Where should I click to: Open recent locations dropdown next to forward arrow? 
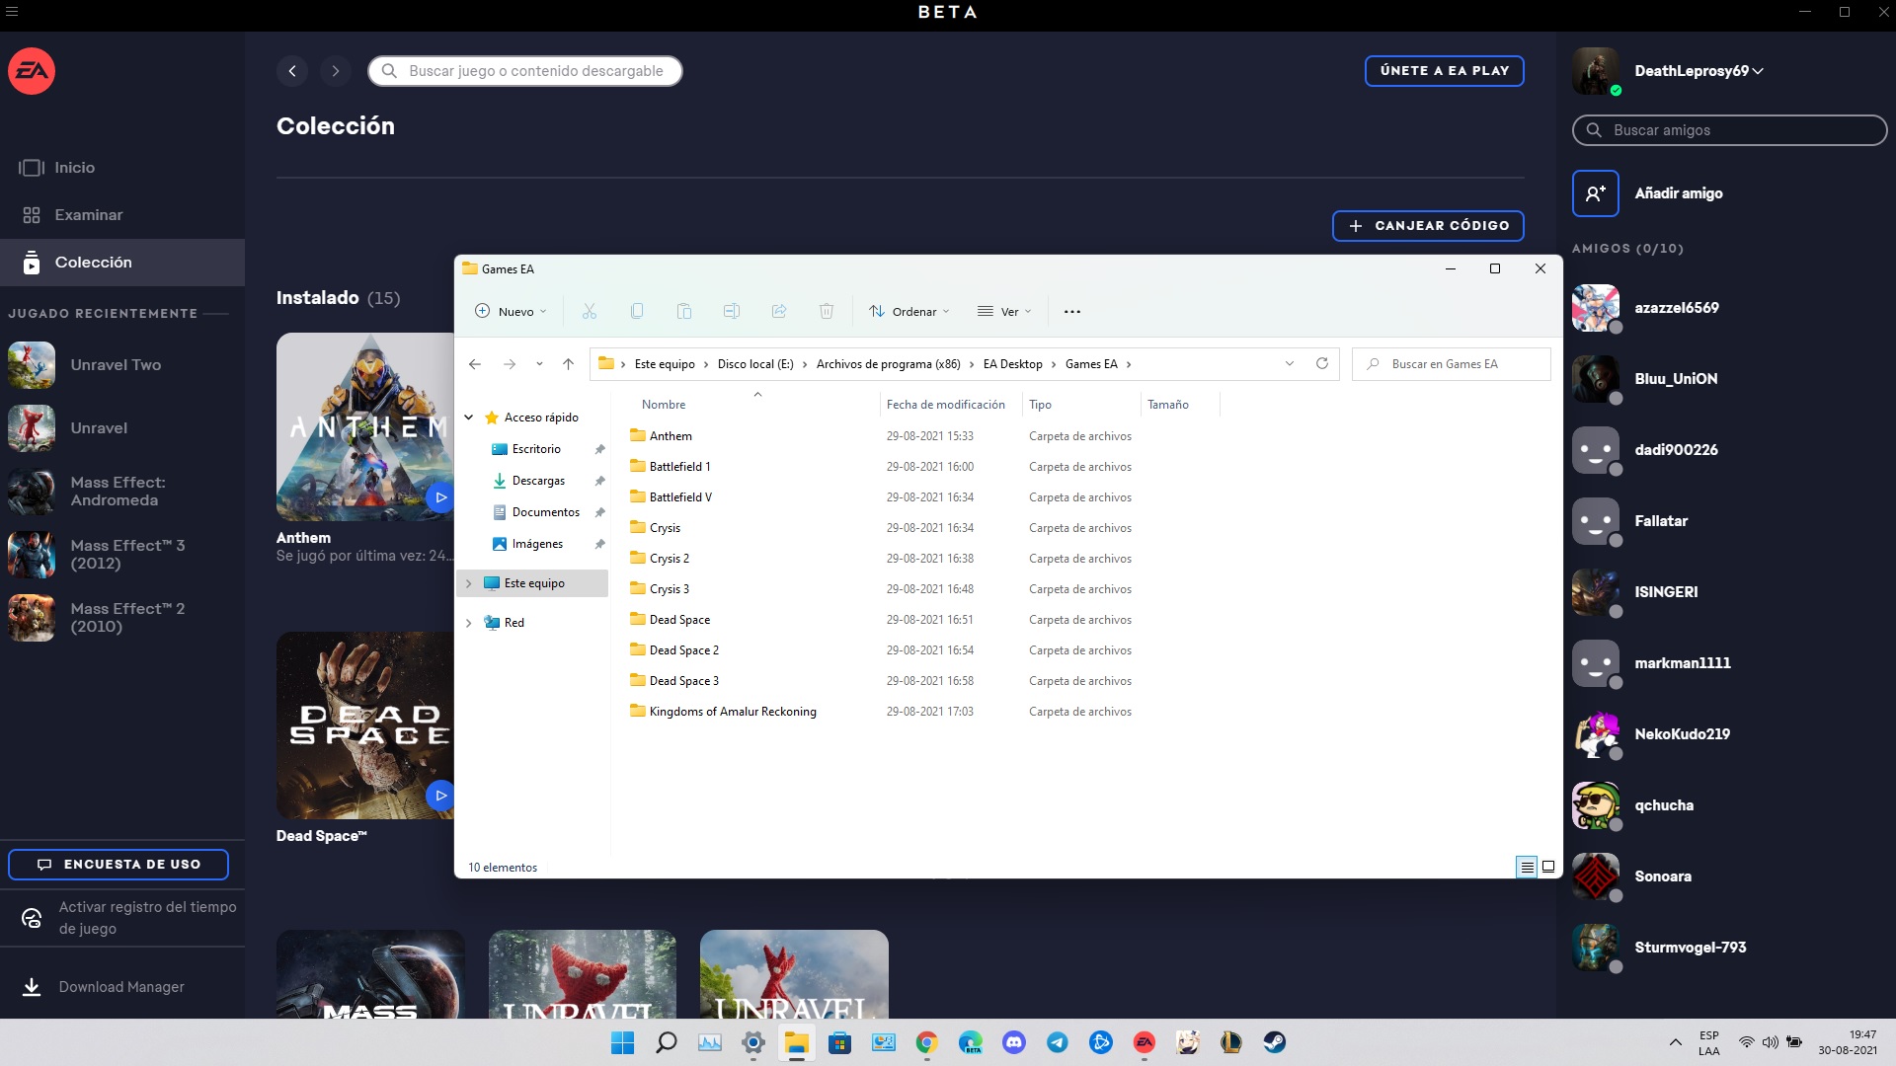tap(539, 364)
